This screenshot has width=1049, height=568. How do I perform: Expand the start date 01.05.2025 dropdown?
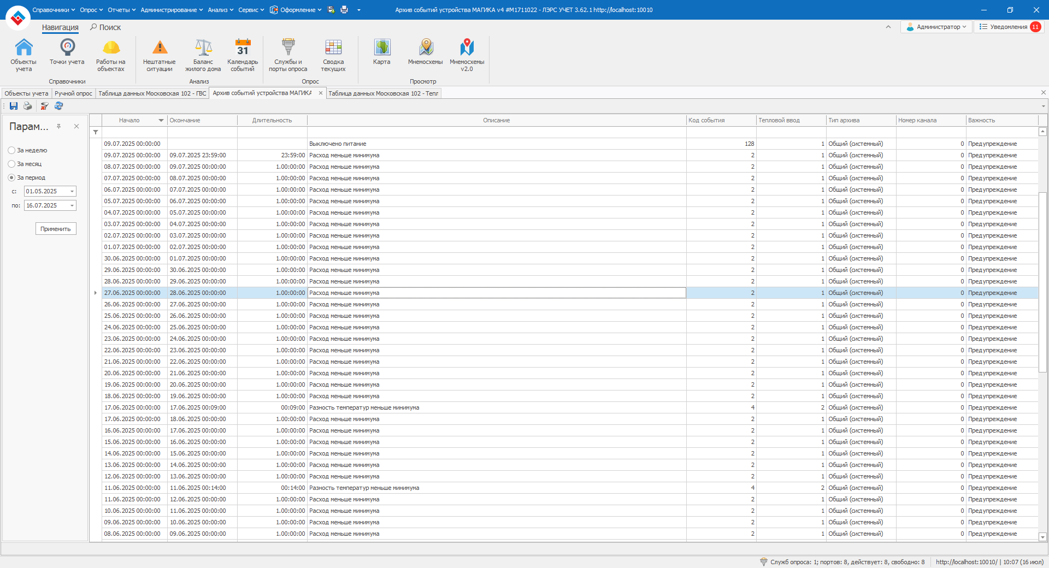[x=72, y=191]
